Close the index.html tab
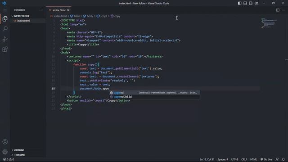 click(68, 10)
